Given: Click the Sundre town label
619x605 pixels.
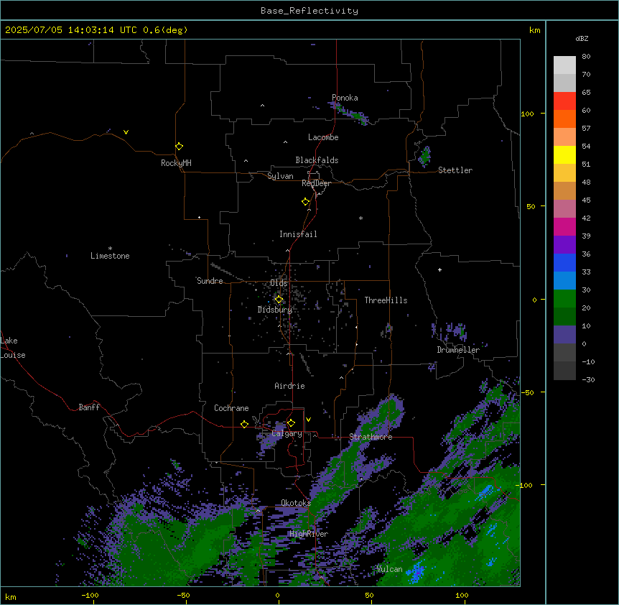Looking at the screenshot, I should 210,281.
